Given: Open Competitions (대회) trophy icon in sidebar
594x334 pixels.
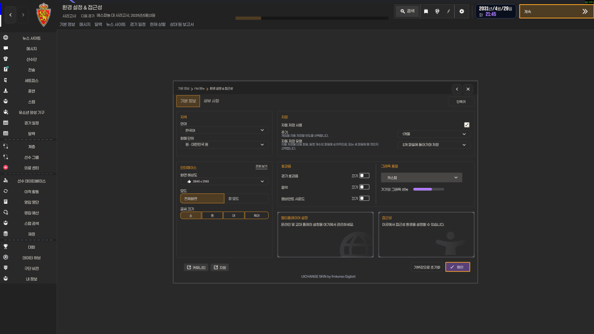Looking at the screenshot, I should [6, 247].
